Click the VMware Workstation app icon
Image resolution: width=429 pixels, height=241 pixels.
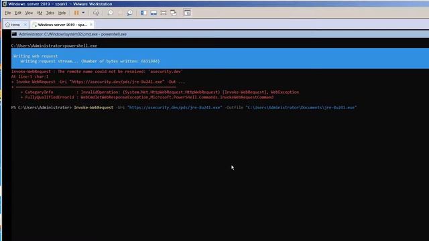point(5,4)
